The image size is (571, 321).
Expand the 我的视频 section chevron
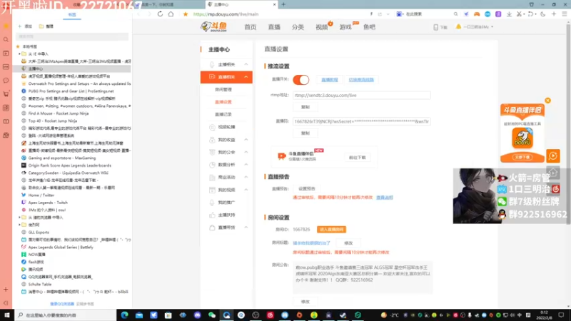point(246,190)
